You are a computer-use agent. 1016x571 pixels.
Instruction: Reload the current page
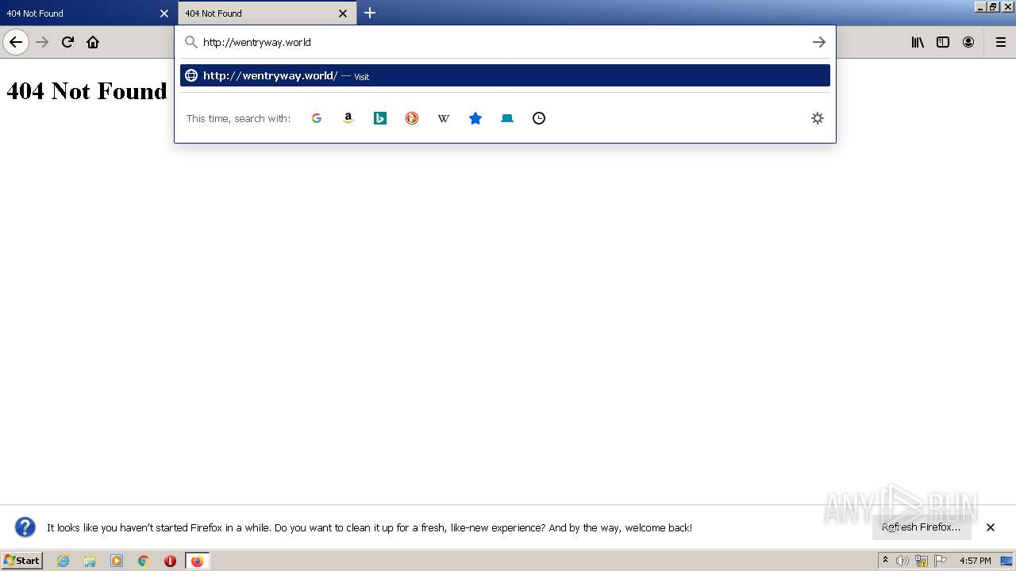(67, 42)
